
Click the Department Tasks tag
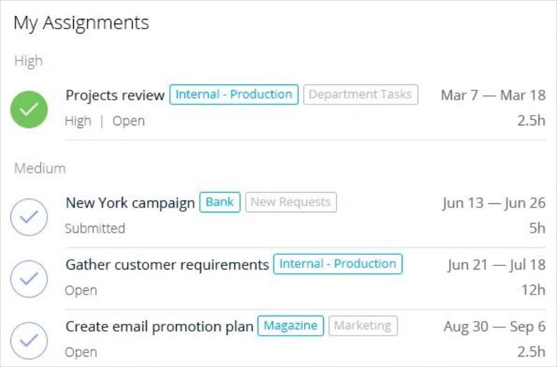click(x=361, y=95)
